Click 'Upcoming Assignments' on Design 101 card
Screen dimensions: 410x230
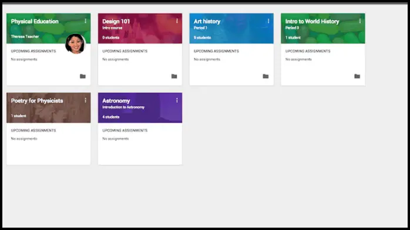click(x=125, y=51)
